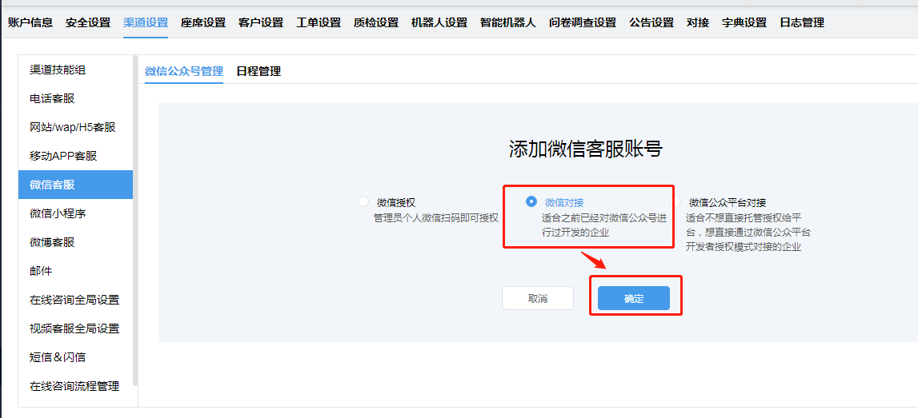The height and width of the screenshot is (418, 918).
Task: Select the 渠道设置 tab
Action: [146, 23]
